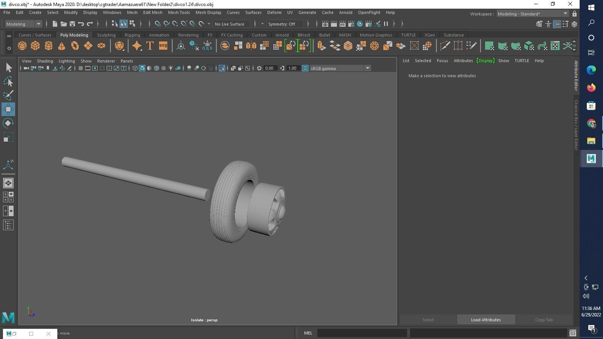
Task: Click the Bevel shelf icon
Action: pos(348,46)
